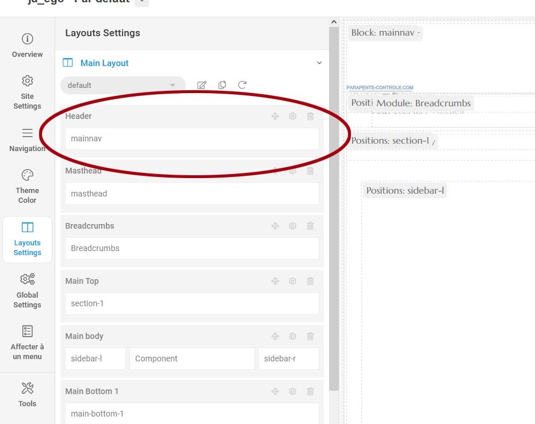Click the Positions: section-1 preview label
Screen dimensions: 535x424
[x=392, y=141]
